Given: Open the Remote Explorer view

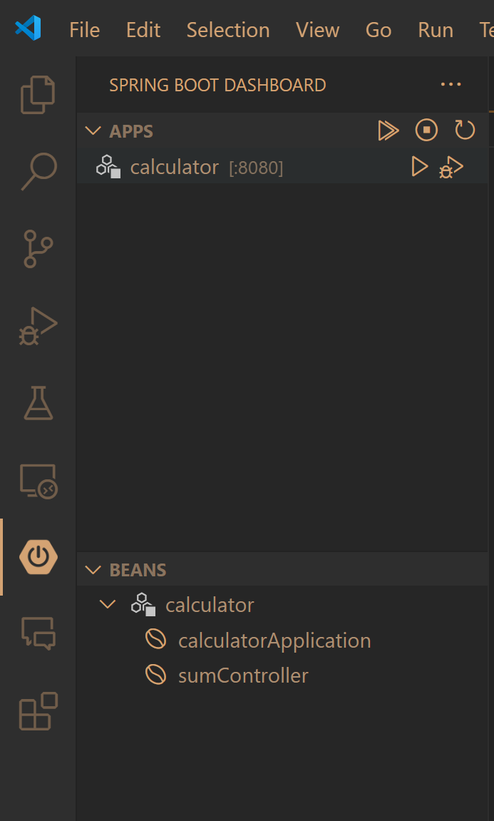Looking at the screenshot, I should (38, 481).
